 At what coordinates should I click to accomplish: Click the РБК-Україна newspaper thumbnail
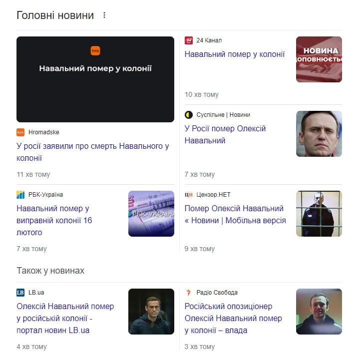tap(151, 214)
